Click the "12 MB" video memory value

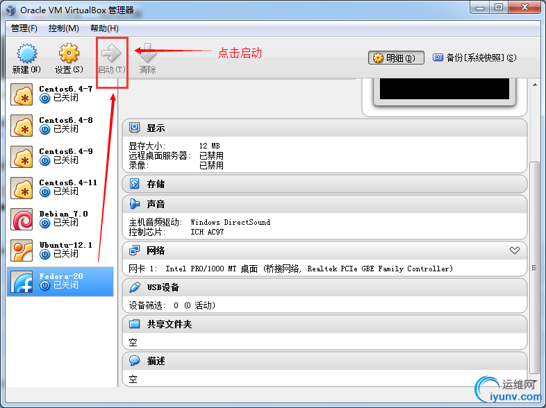[x=210, y=146]
